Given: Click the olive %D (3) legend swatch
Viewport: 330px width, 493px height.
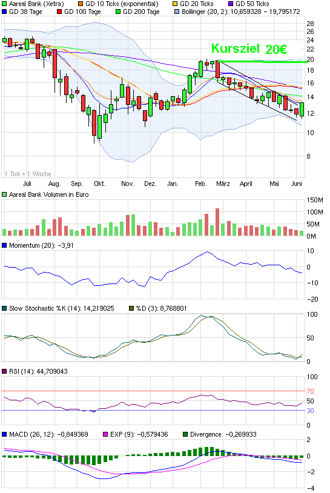Looking at the screenshot, I should pos(131,308).
